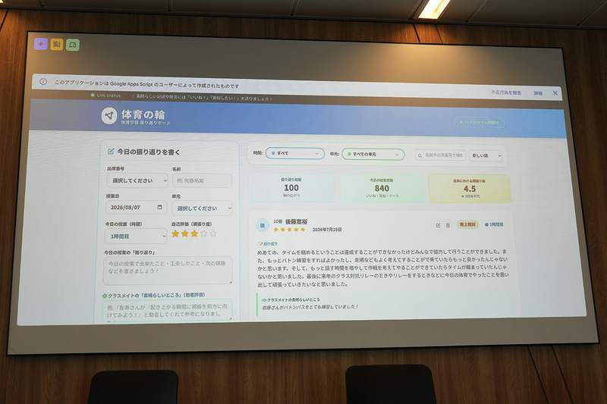Image resolution: width=607 pixels, height=404 pixels.
Task: Click the delete trash icon on 後藤's post
Action: coord(448,225)
